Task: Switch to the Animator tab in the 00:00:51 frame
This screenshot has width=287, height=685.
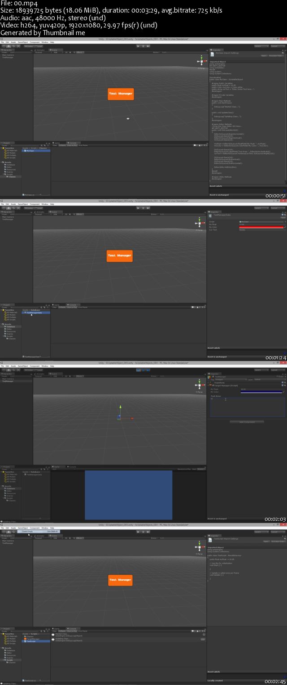Action: (40, 49)
